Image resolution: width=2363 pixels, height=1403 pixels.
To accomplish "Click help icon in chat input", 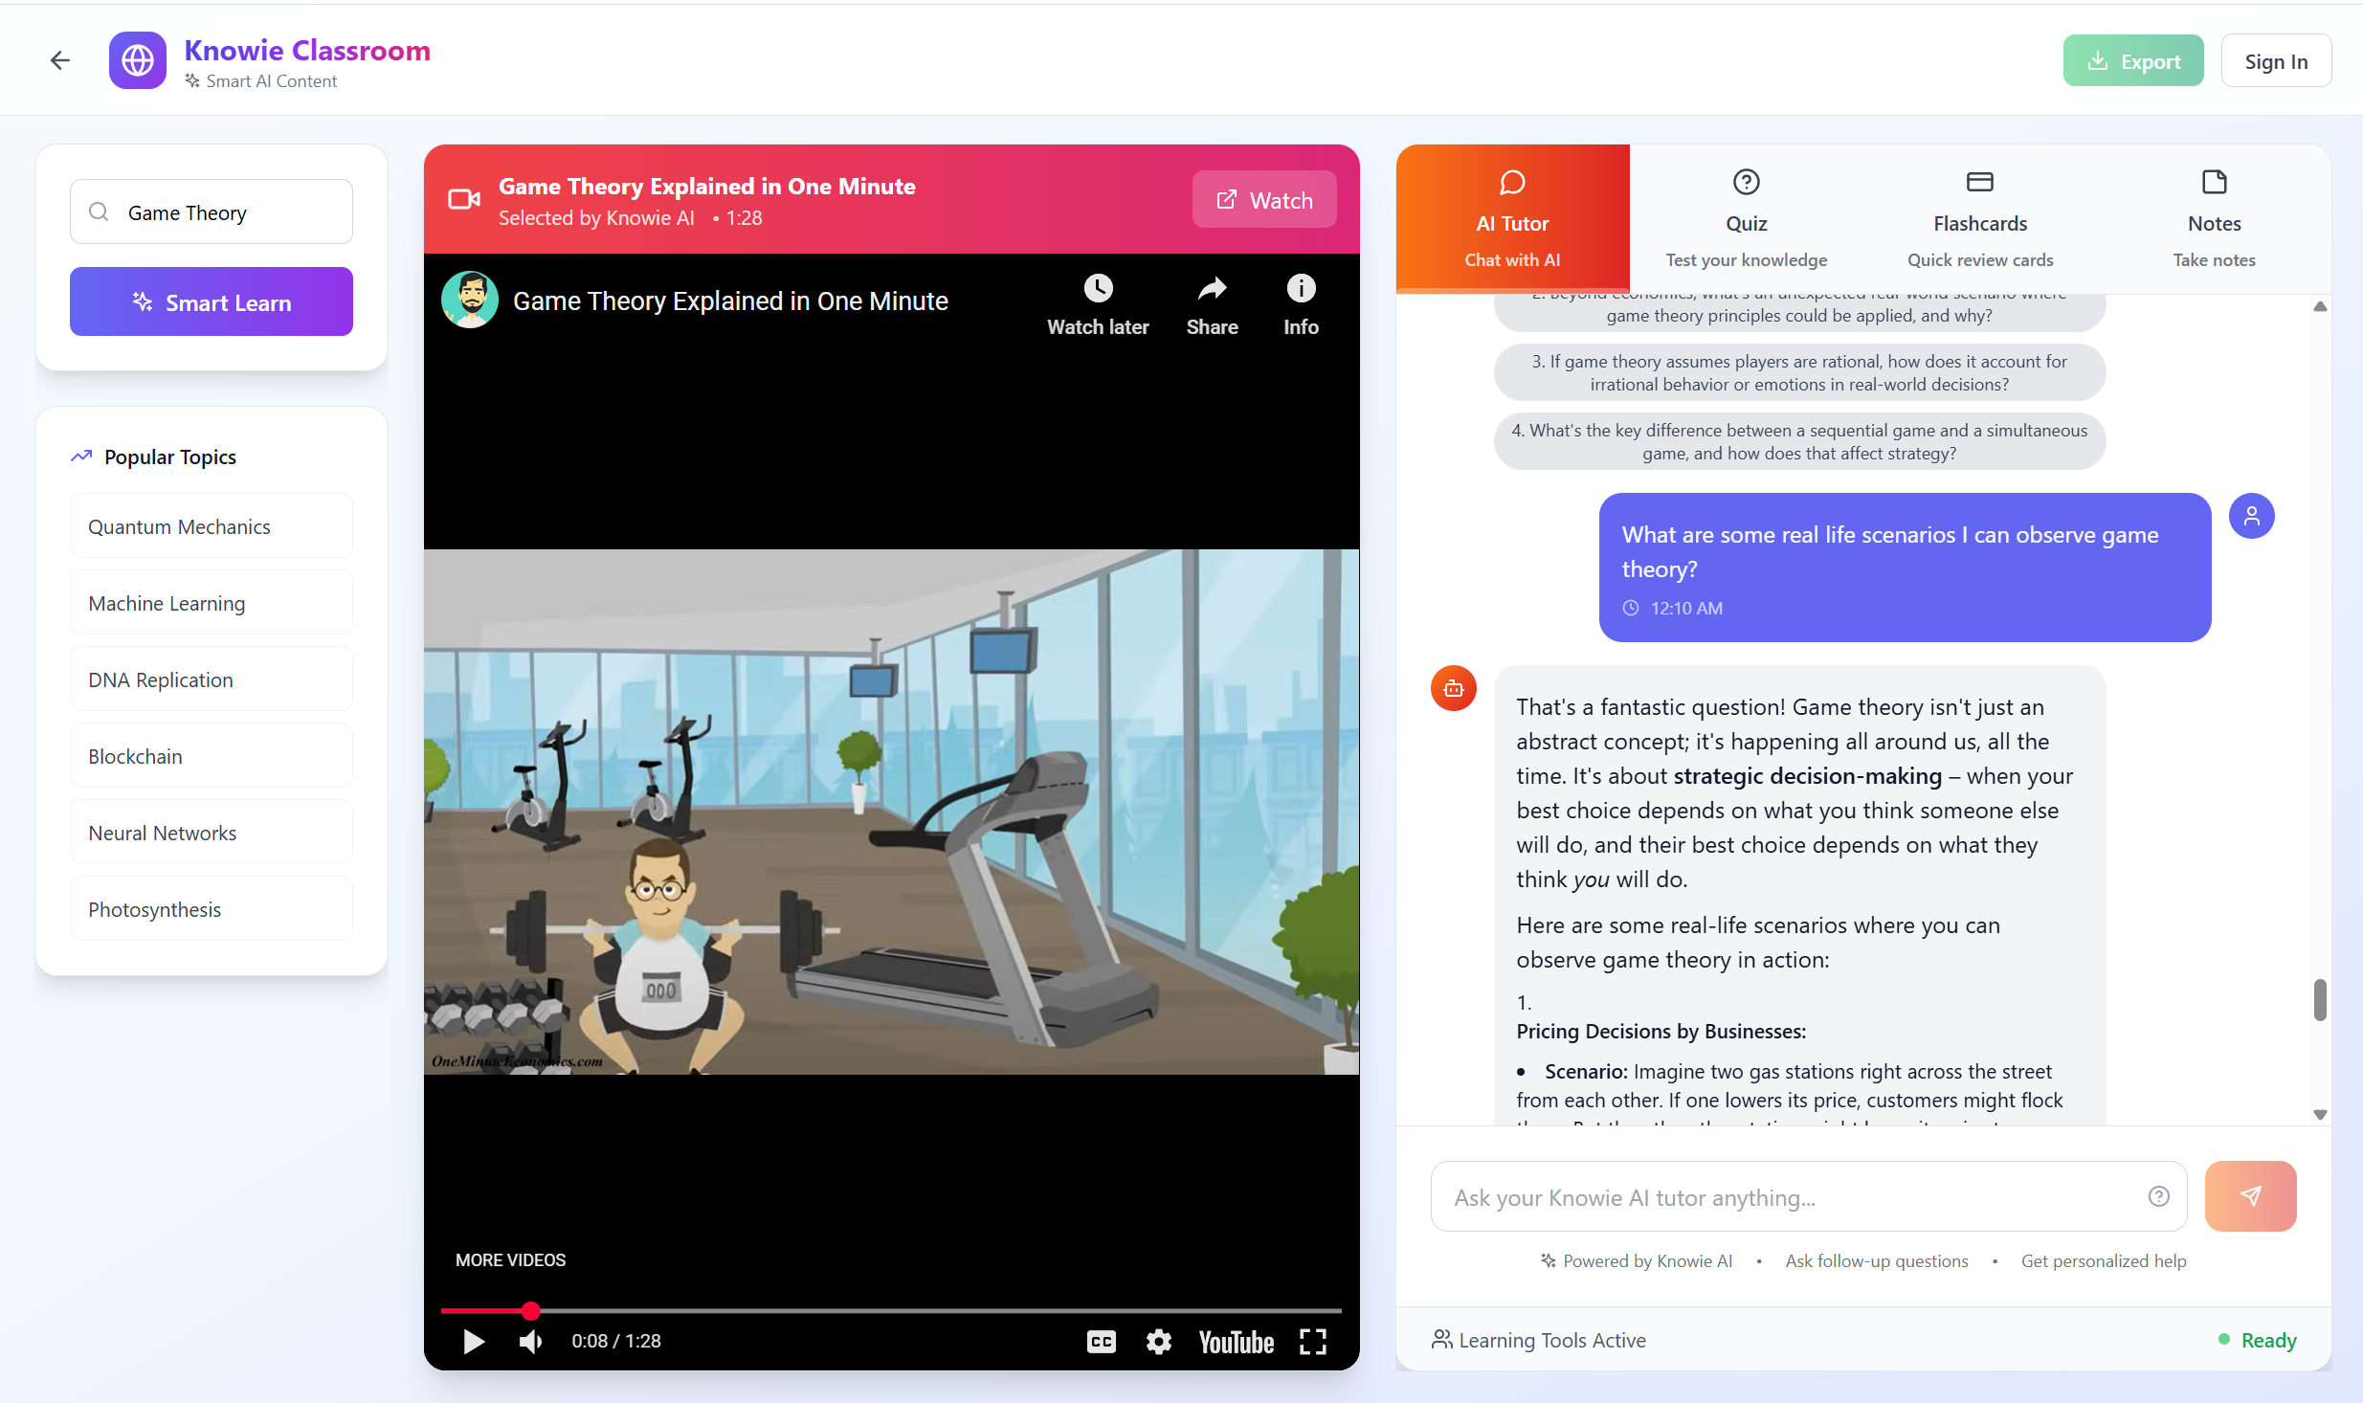I will click(2158, 1195).
